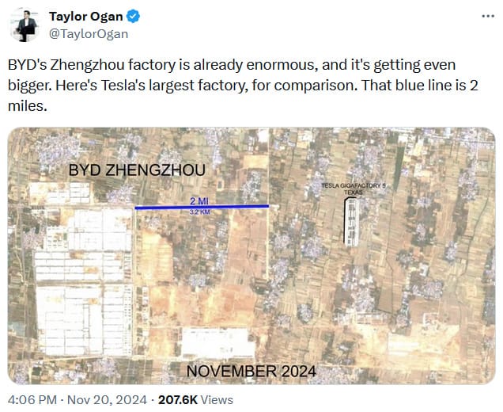This screenshot has height=412, width=503.
Task: Open the Taylor Ogan display name link
Action: click(88, 17)
